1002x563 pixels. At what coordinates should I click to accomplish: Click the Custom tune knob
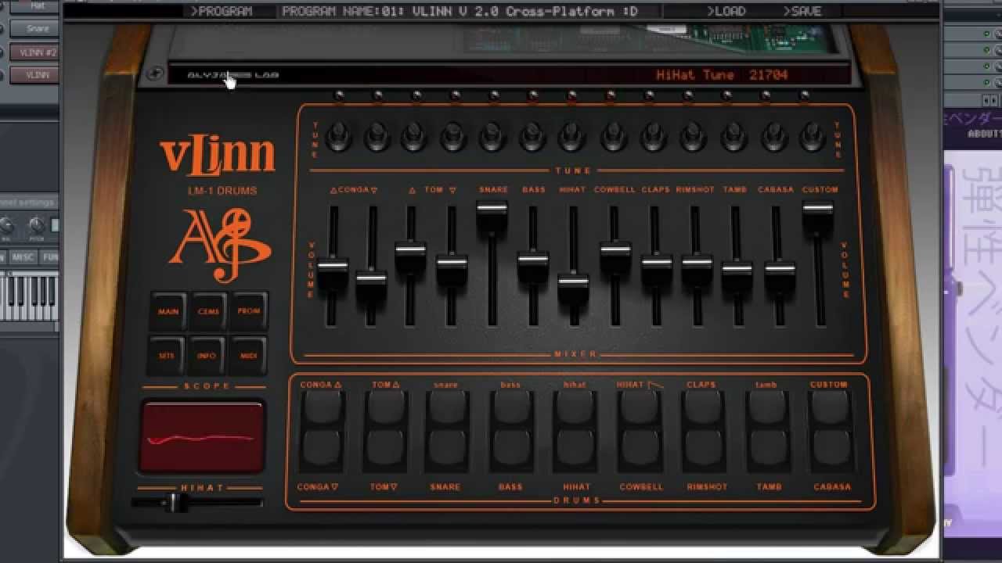click(813, 137)
